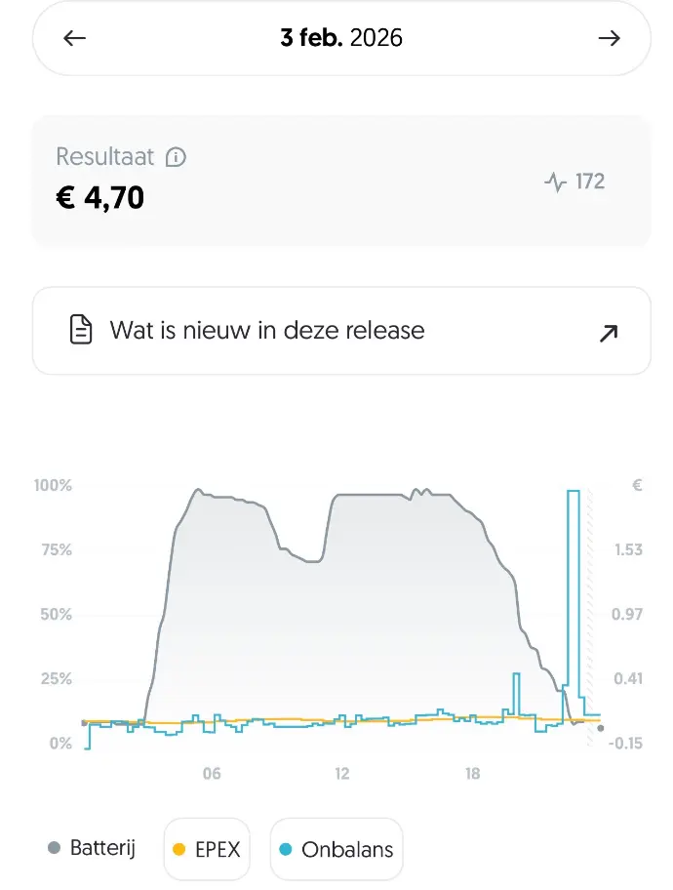Screen dimensions: 673x890
Task: Toggle the Batterij legend item
Action: coord(91,848)
